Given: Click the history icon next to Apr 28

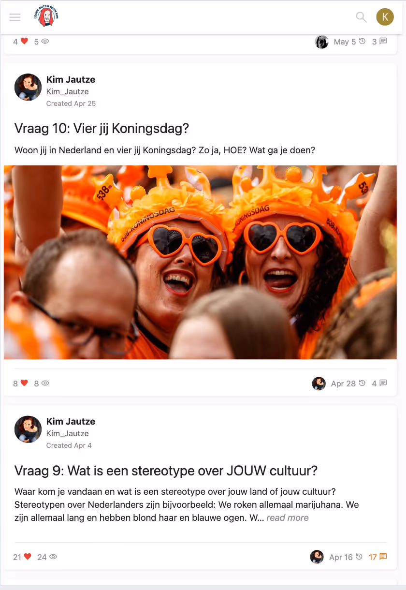Looking at the screenshot, I should [362, 383].
